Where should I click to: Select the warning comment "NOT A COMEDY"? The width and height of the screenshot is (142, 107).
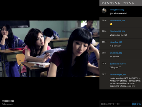(125, 82)
